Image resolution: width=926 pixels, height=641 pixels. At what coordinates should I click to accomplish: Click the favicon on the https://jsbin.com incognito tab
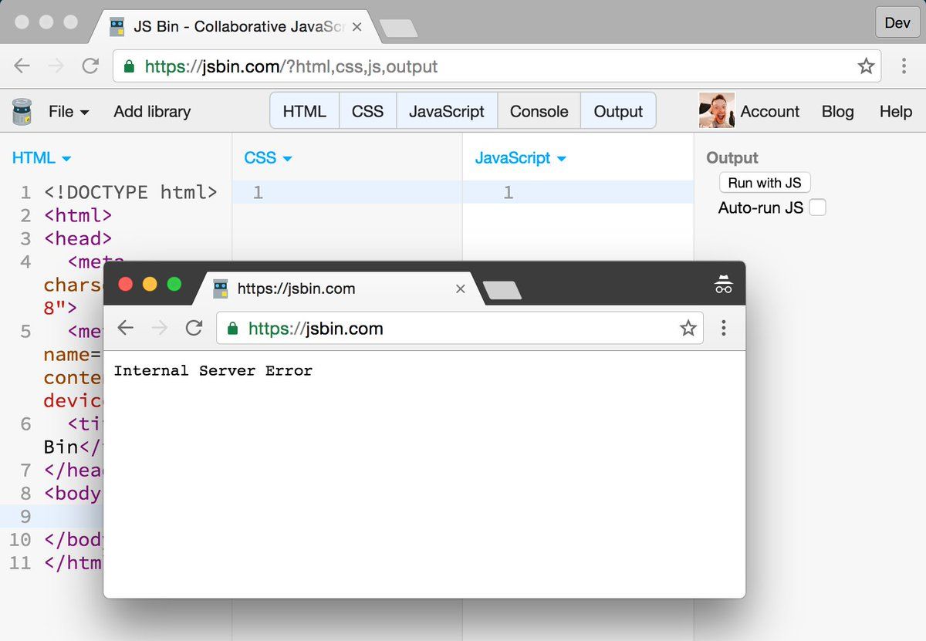pyautogui.click(x=221, y=288)
